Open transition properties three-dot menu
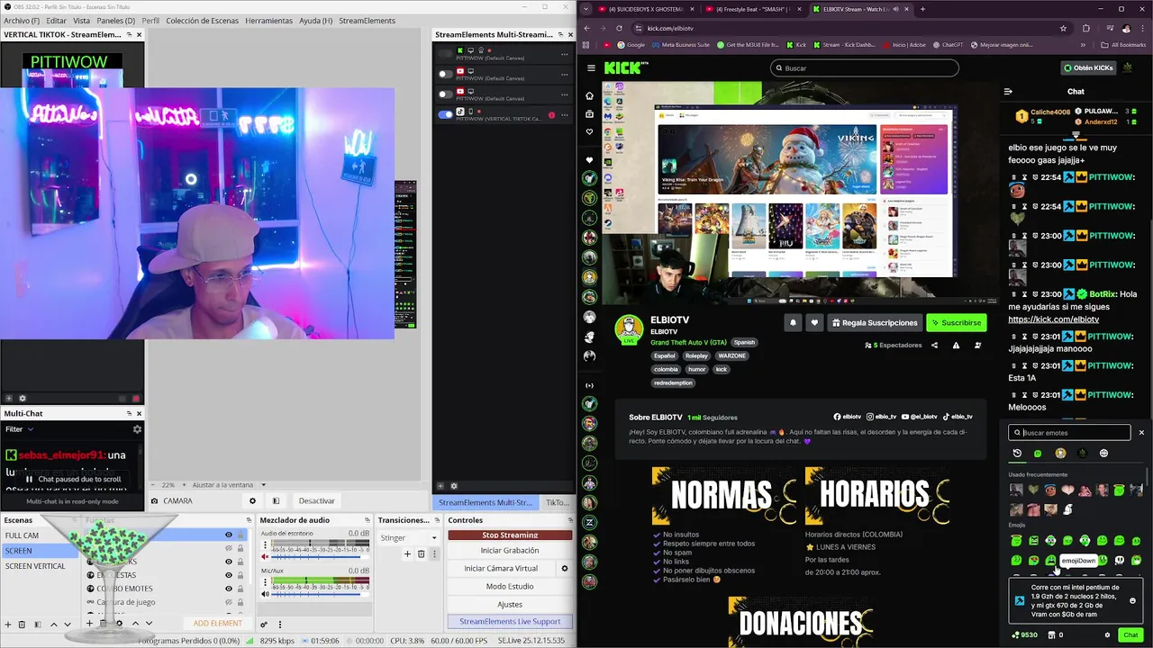 (x=434, y=553)
